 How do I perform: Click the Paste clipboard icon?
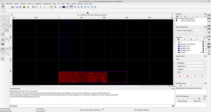coord(51,7)
